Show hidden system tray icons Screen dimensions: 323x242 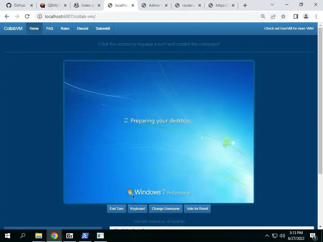tap(267, 236)
